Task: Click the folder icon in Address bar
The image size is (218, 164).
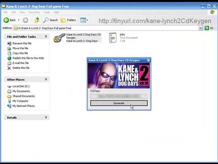Action: (x=16, y=28)
